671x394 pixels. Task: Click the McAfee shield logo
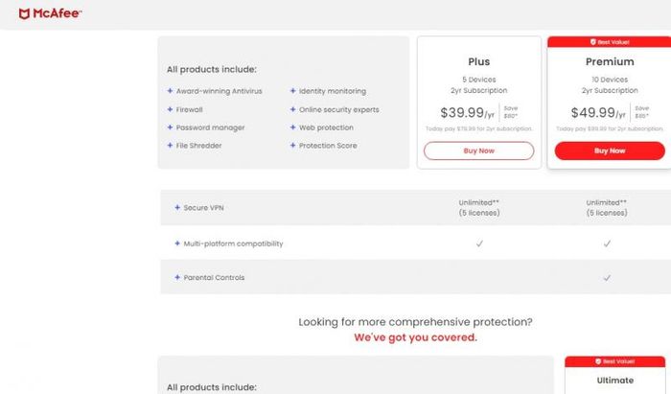click(x=24, y=13)
